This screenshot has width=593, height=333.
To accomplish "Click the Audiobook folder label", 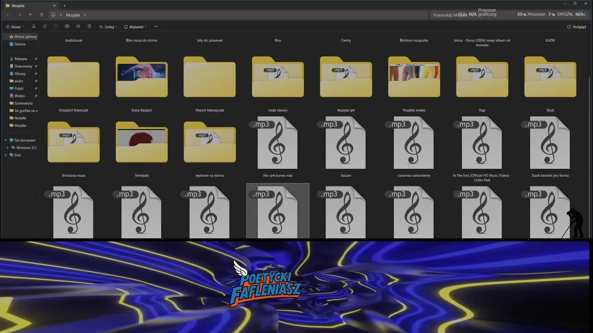I will coord(74,40).
